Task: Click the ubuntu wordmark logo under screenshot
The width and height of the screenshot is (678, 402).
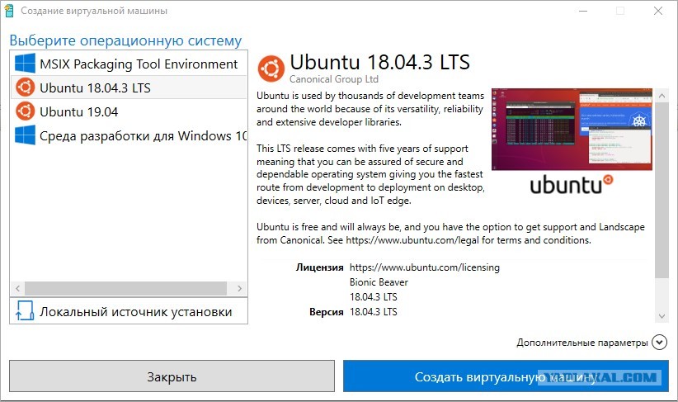Action: click(572, 185)
